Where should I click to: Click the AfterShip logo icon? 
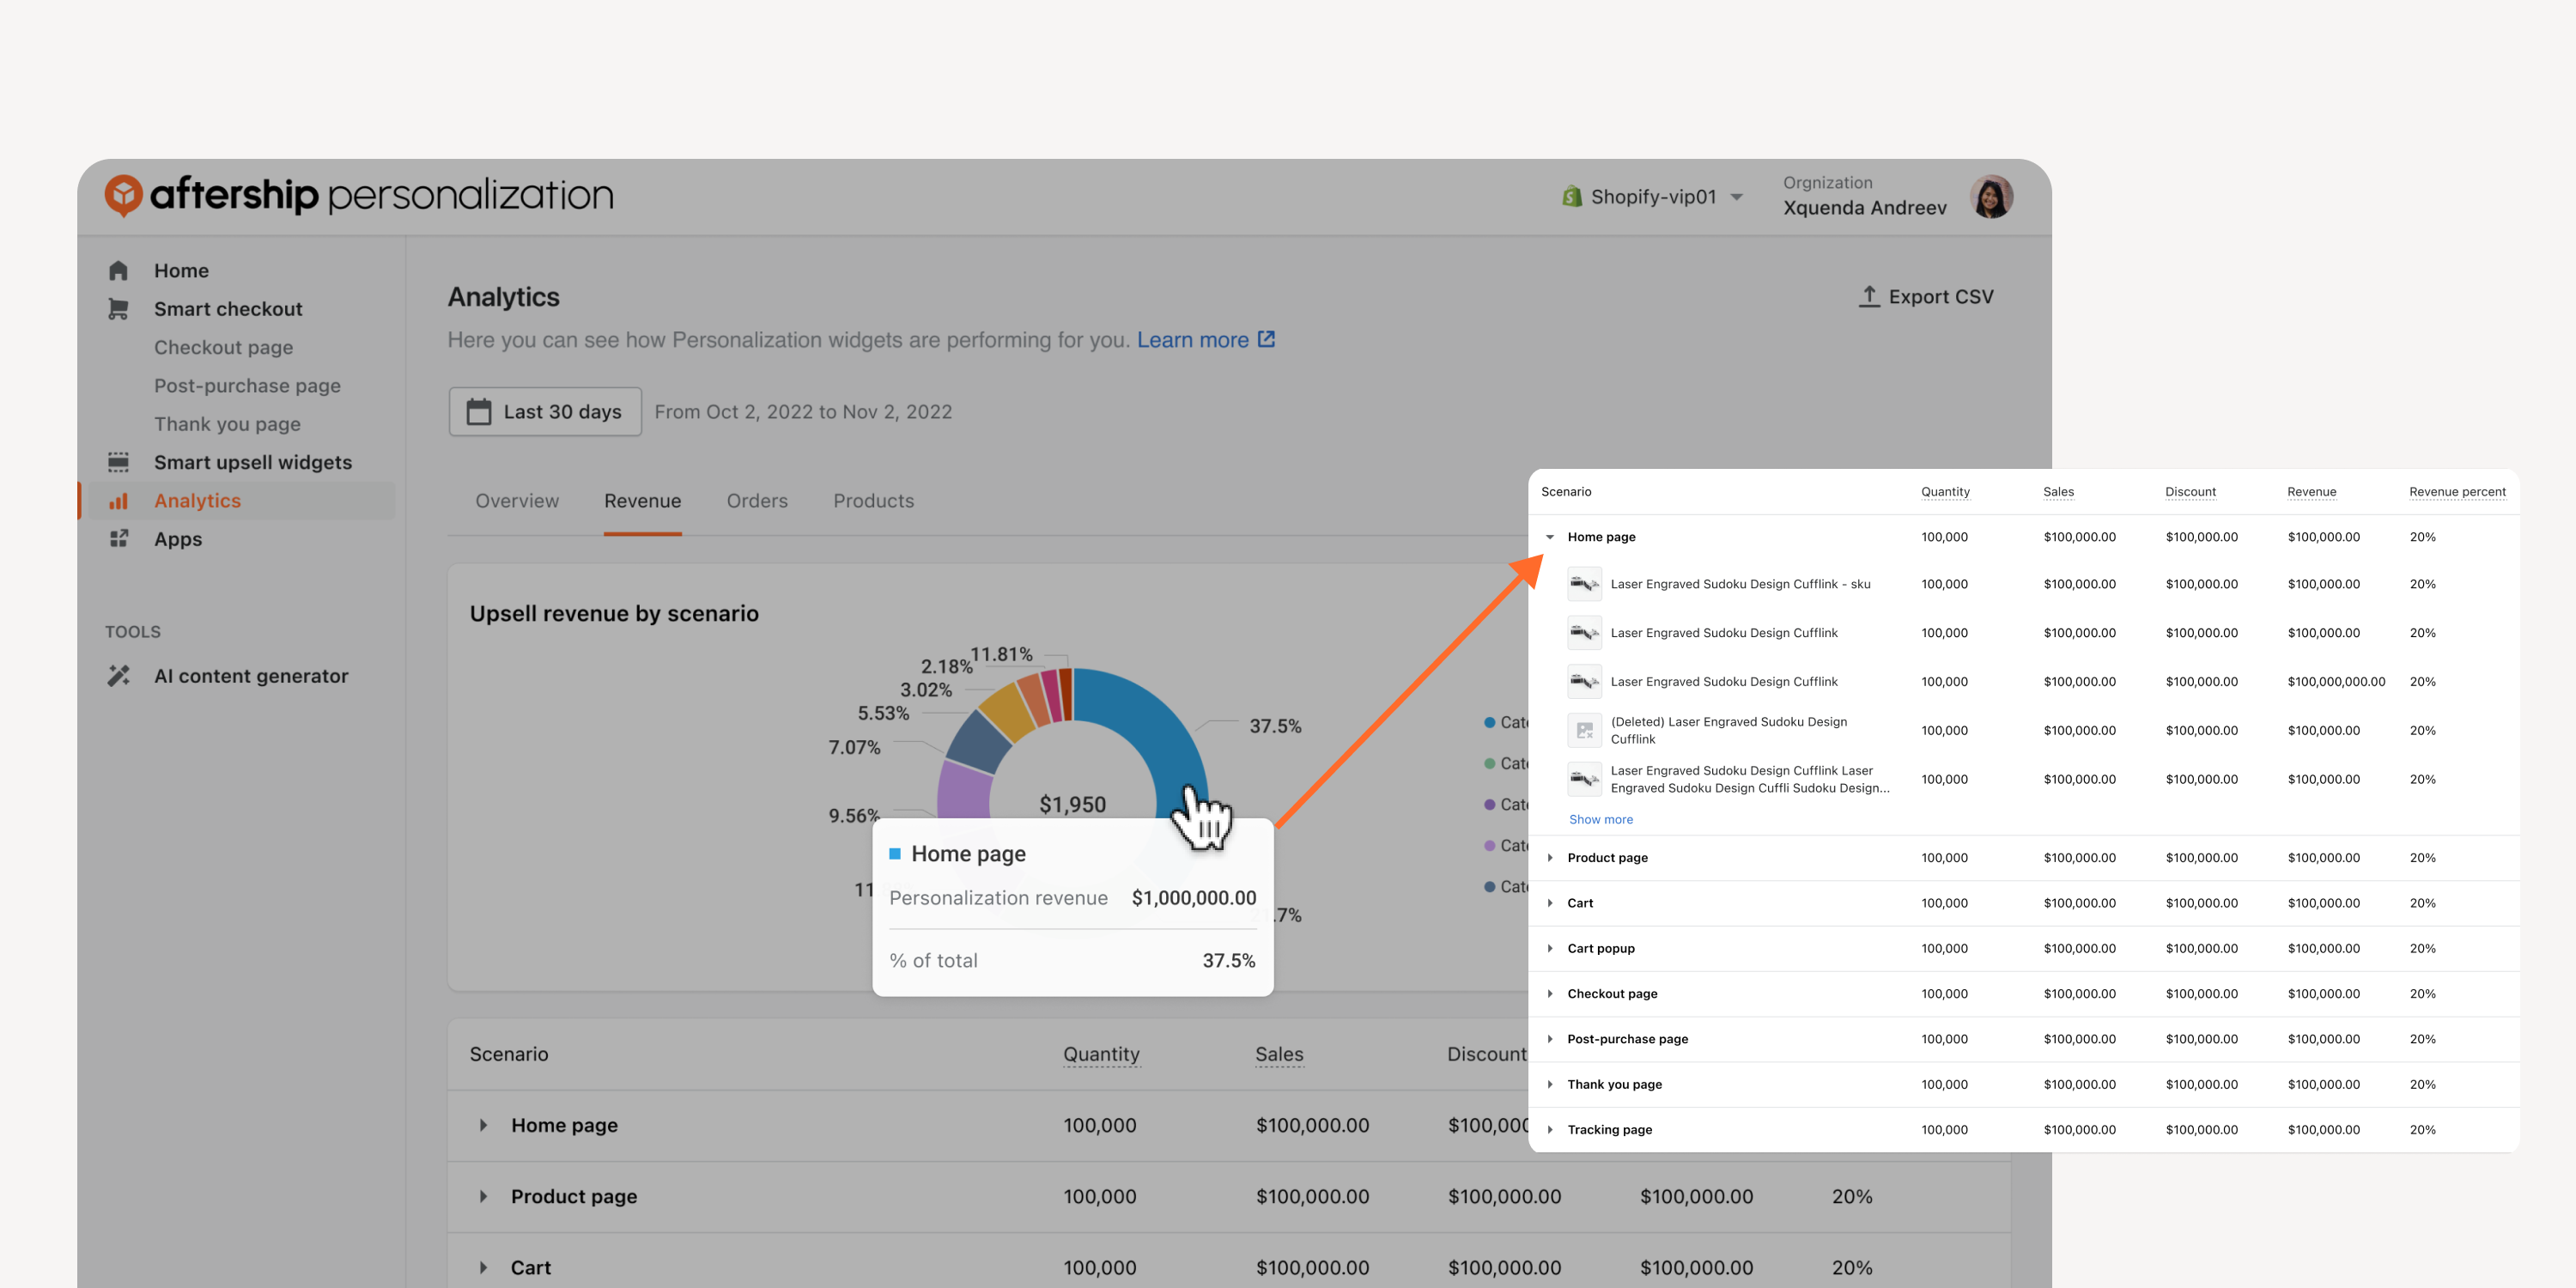124,195
